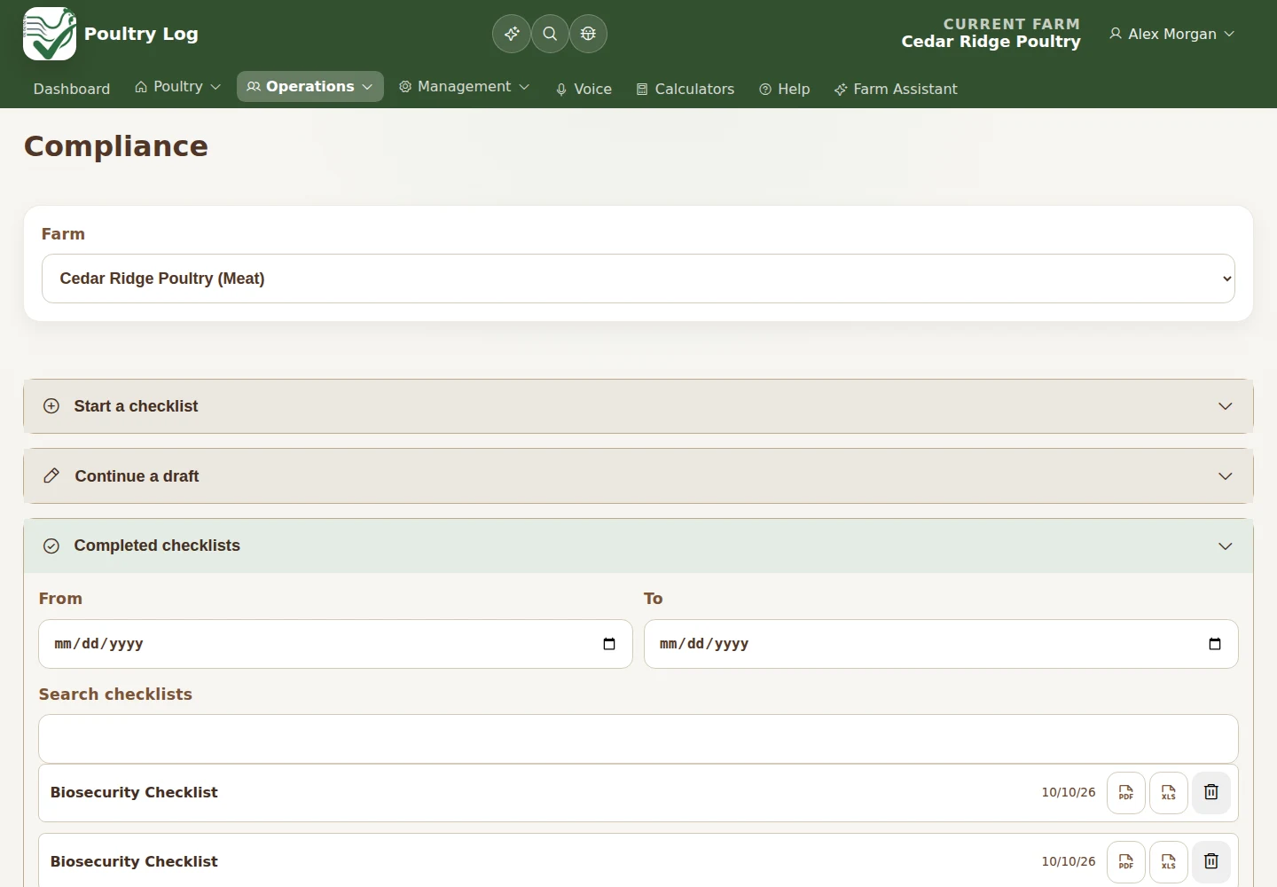This screenshot has width=1277, height=887.
Task: Open the Alex Morgan user menu
Action: pos(1171,34)
